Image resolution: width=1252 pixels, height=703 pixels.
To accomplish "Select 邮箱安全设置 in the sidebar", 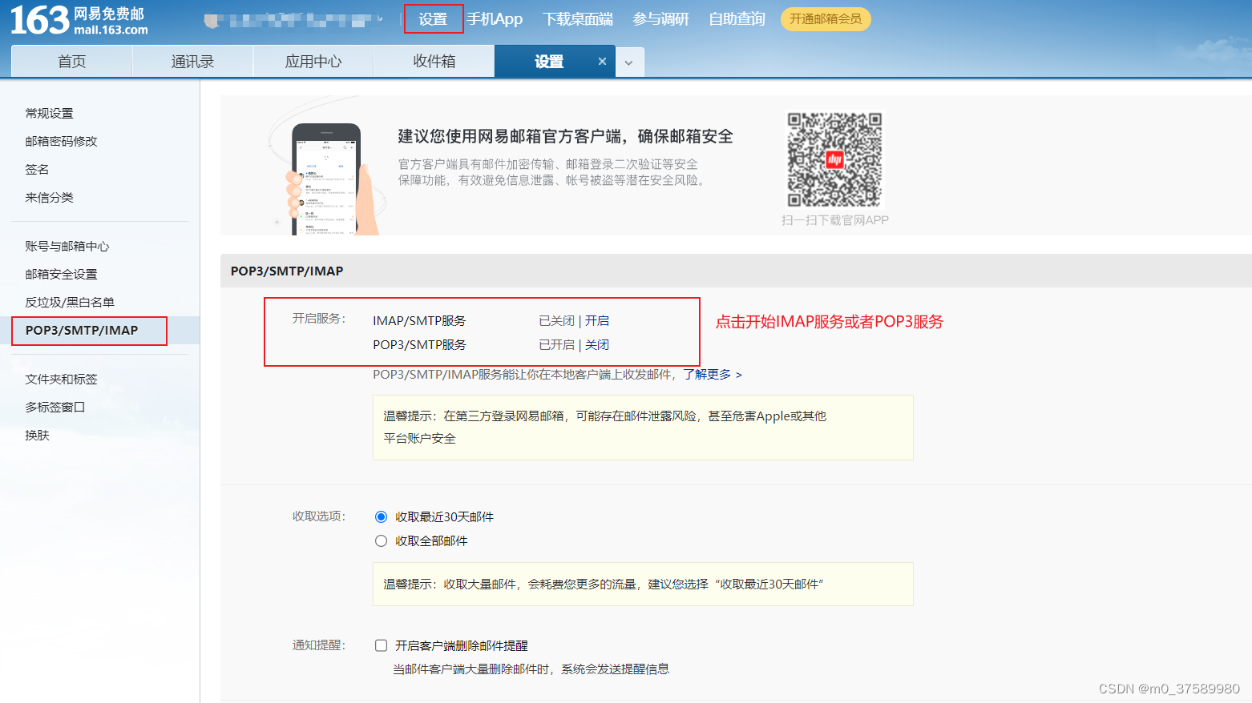I will [x=62, y=274].
